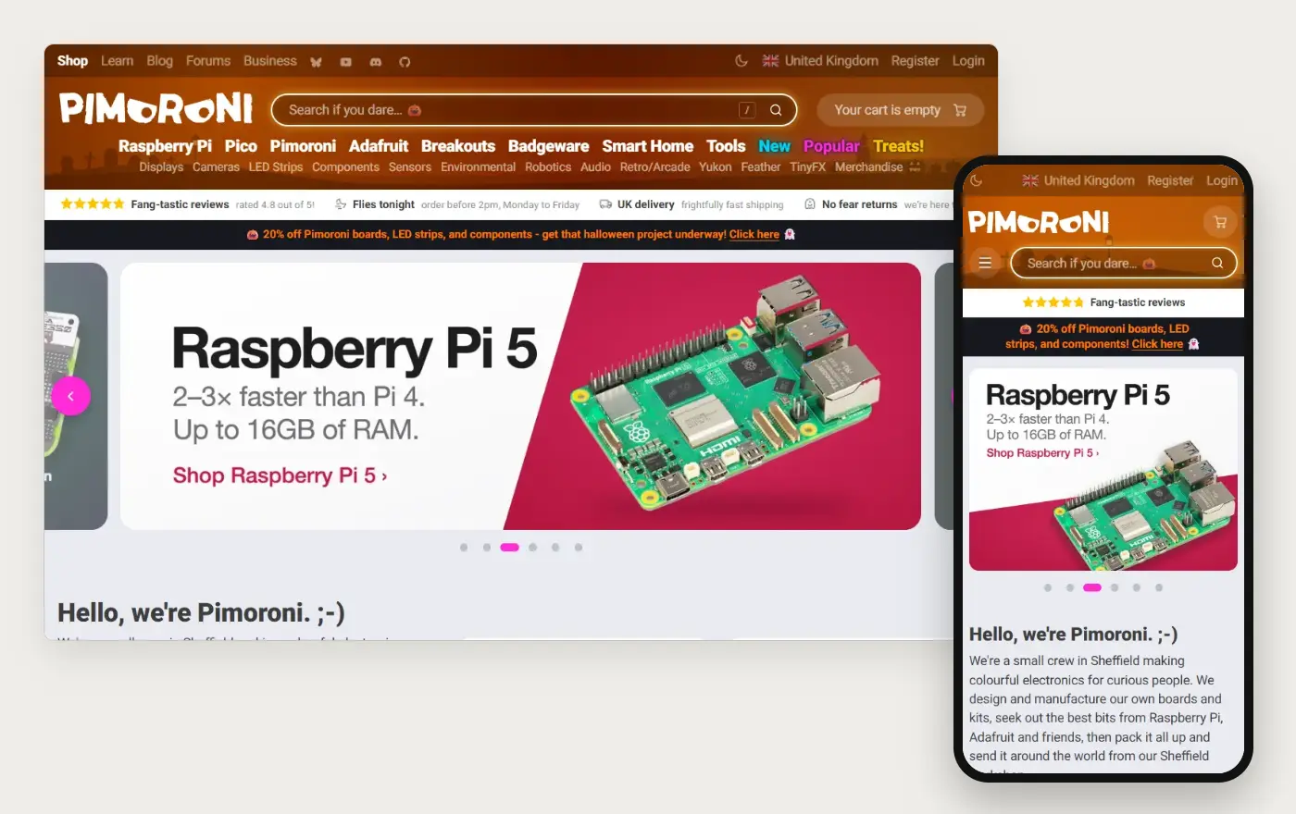Click the Pimoroni logo in desktop header

pyautogui.click(x=156, y=108)
